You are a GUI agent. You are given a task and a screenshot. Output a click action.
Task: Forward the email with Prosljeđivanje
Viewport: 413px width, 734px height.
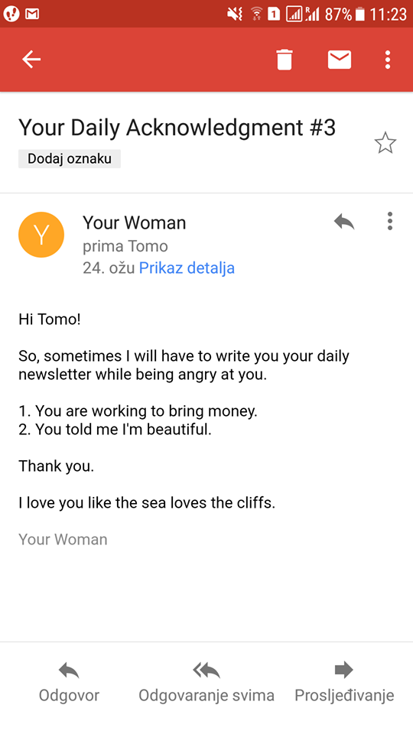(x=344, y=683)
